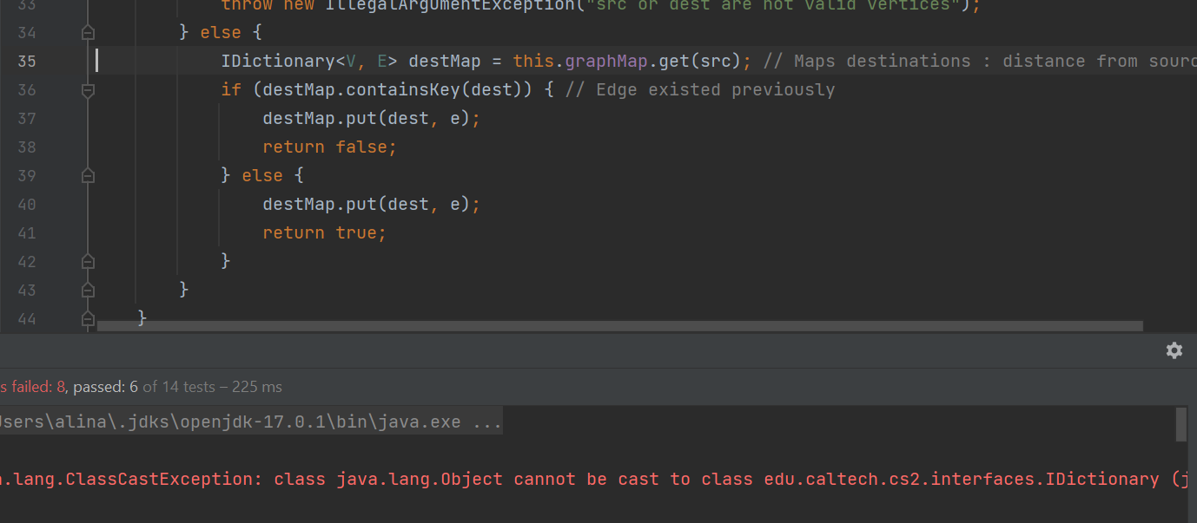Screen dimensions: 1197x523
Task: Click the fold end marker on line 43
Action: [88, 290]
